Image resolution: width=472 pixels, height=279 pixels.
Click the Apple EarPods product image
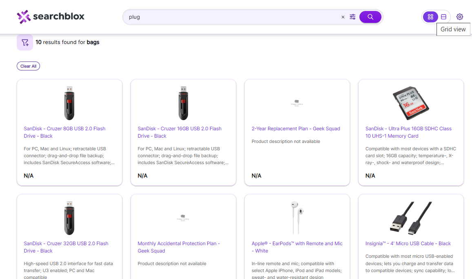coord(297,218)
